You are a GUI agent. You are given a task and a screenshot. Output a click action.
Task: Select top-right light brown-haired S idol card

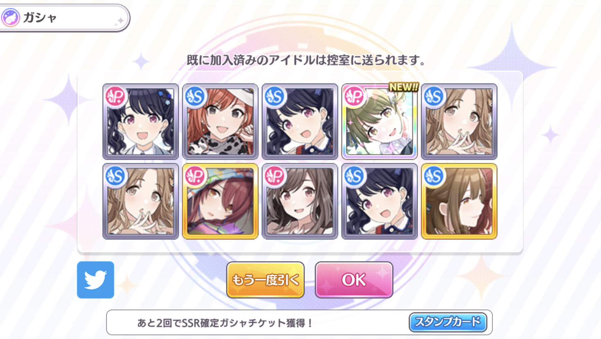459,122
